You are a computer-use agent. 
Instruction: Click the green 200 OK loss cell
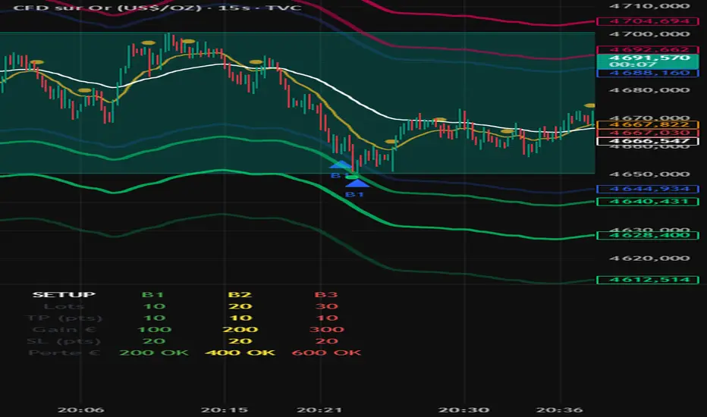(154, 353)
